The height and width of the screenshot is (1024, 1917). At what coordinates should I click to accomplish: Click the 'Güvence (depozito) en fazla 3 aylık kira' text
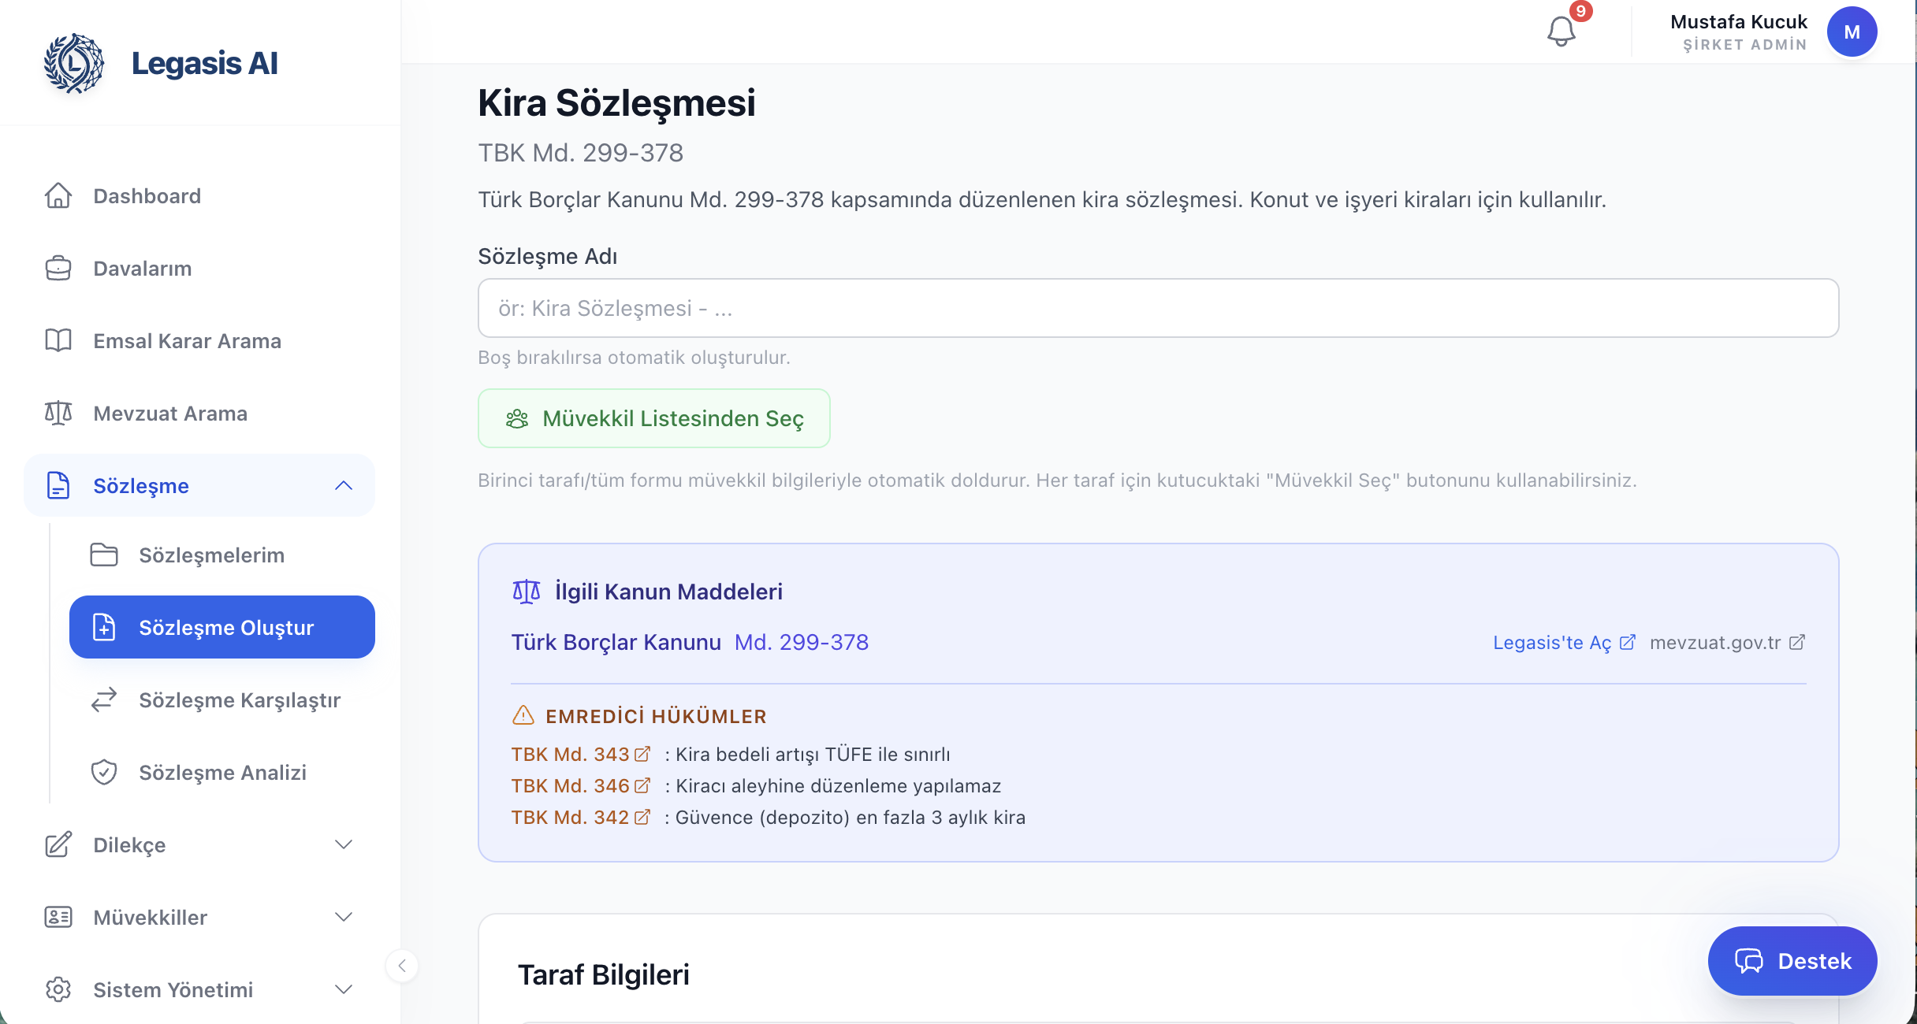[x=850, y=817]
